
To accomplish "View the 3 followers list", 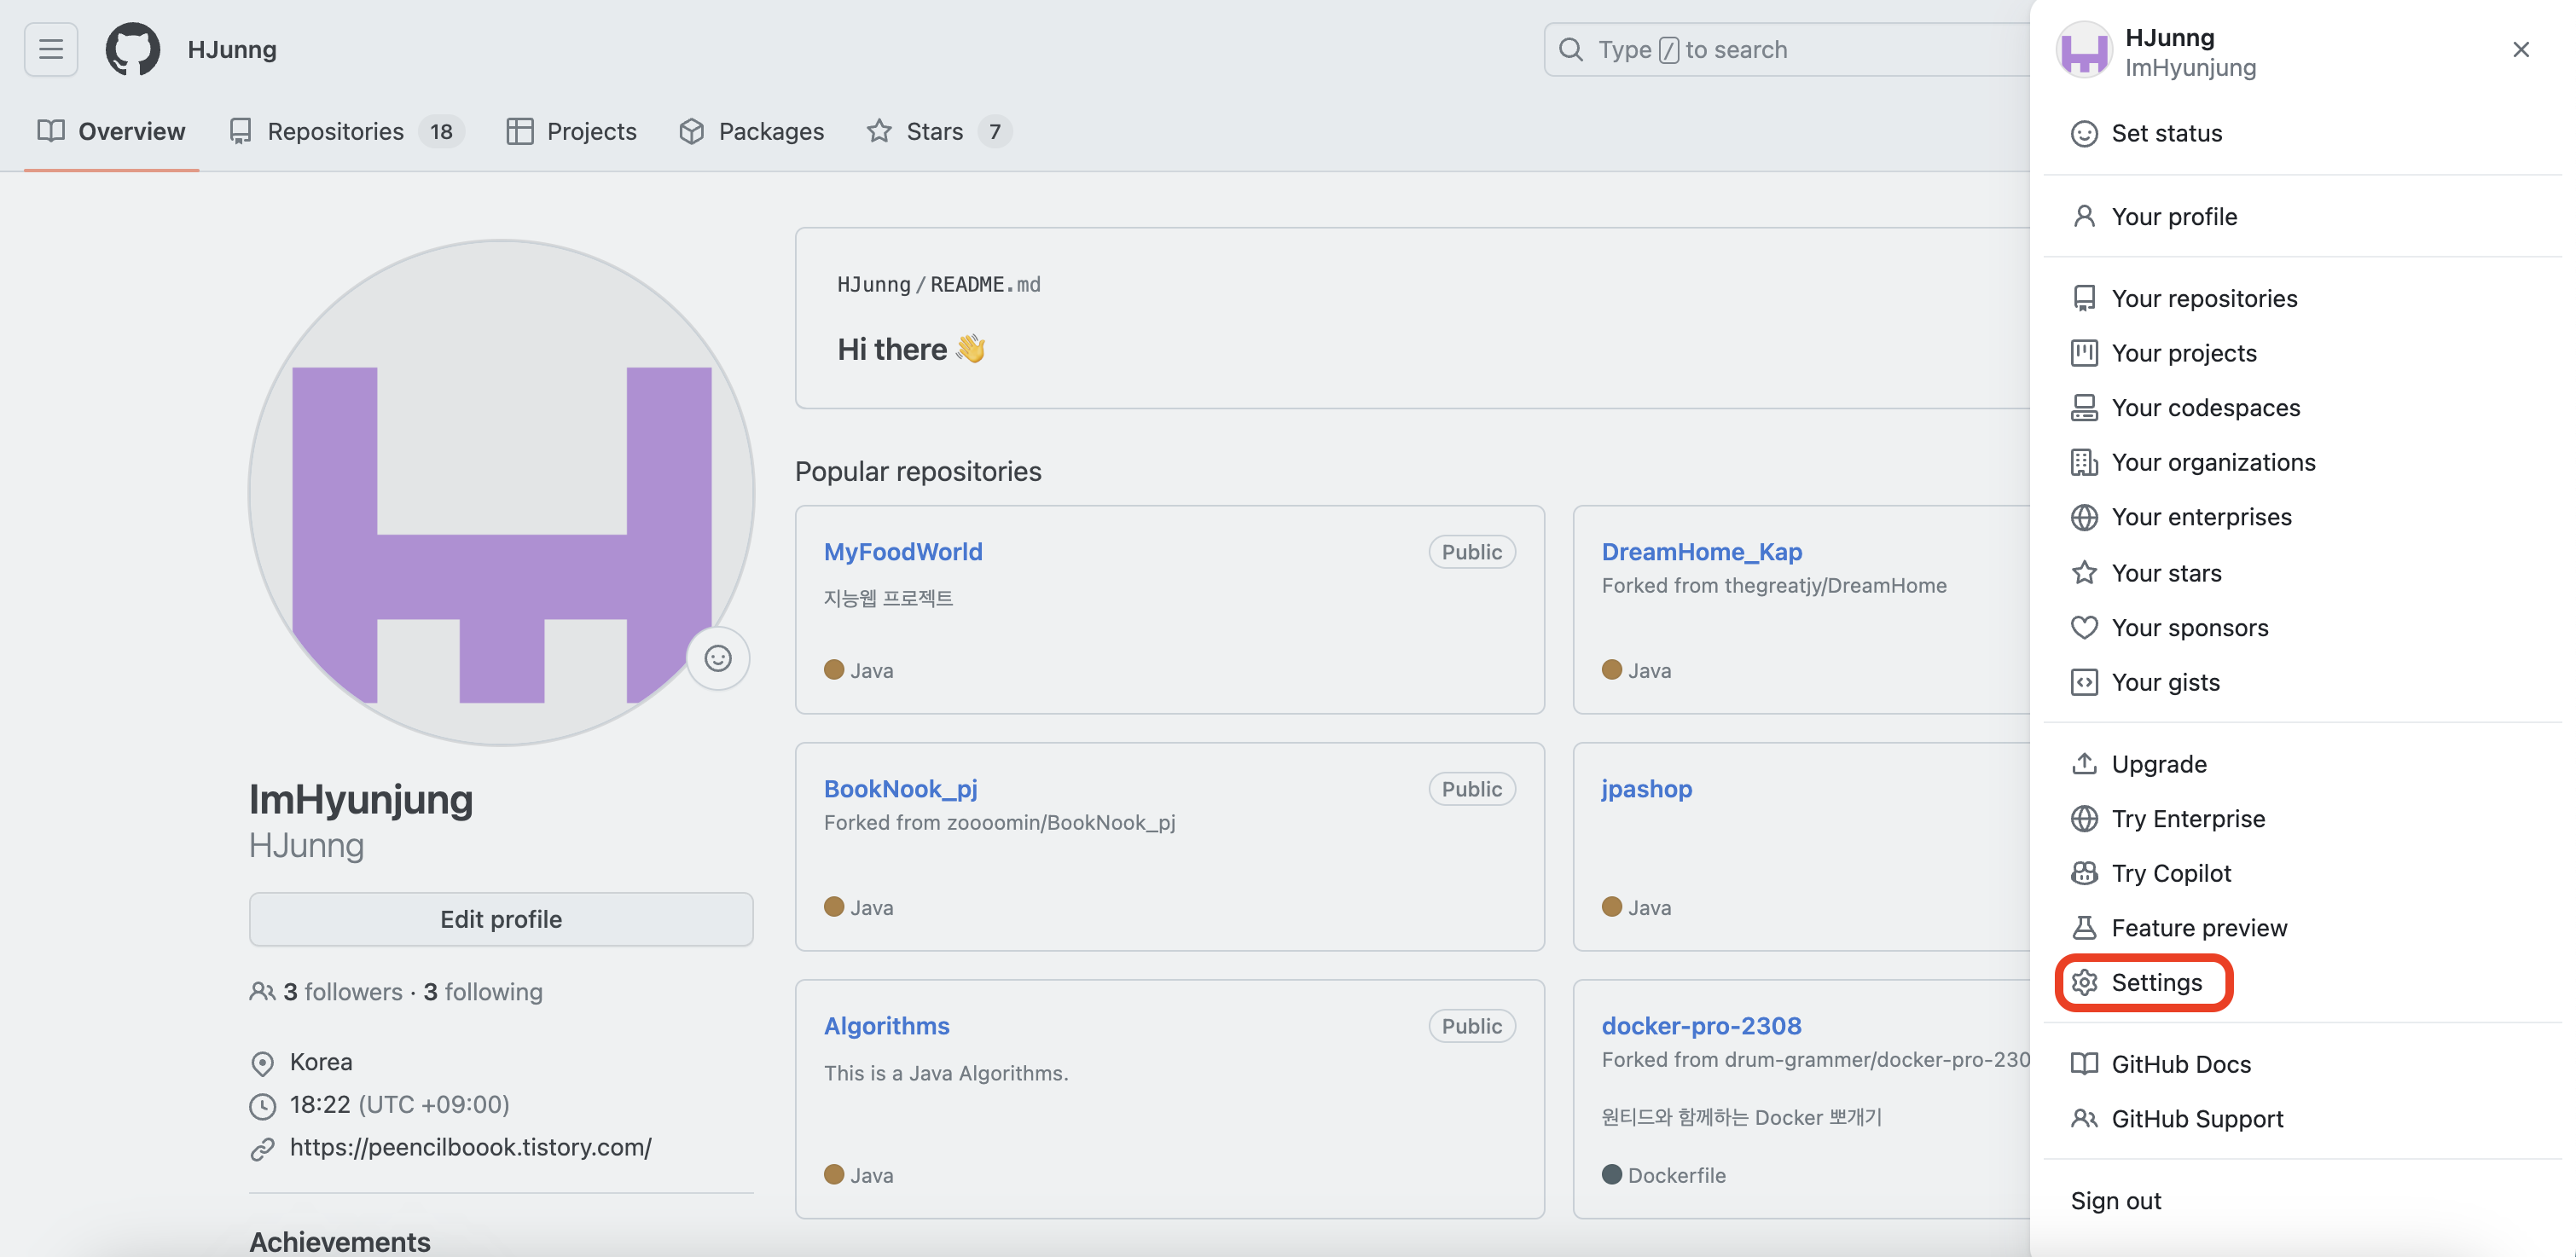I will (x=342, y=992).
